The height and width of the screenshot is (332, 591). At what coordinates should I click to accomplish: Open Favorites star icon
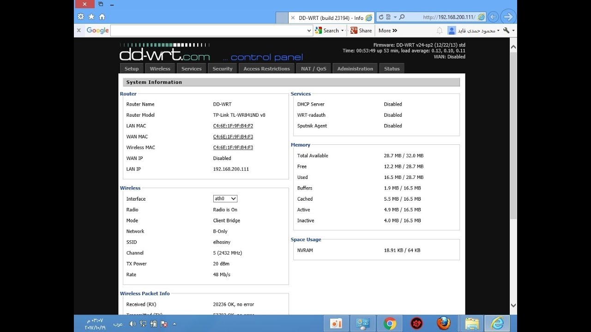pos(91,17)
